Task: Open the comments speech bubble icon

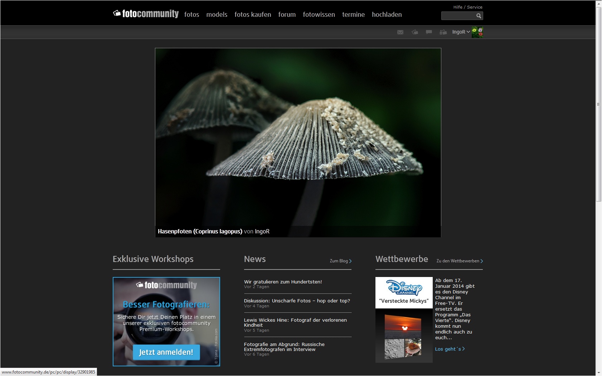Action: (x=429, y=32)
